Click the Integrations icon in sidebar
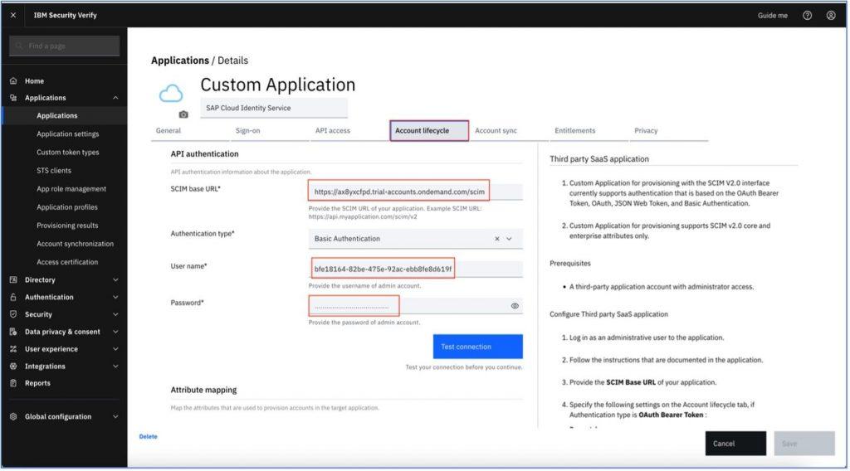 click(13, 367)
